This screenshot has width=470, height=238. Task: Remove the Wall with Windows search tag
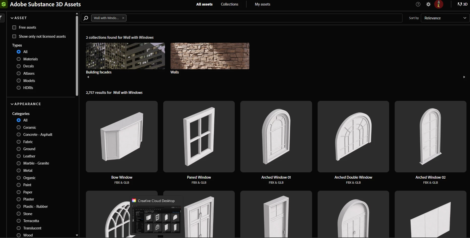[123, 18]
